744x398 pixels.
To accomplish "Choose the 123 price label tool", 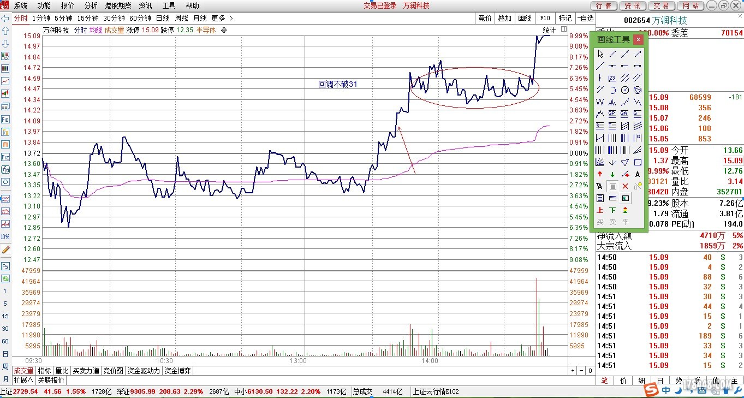I will click(612, 78).
